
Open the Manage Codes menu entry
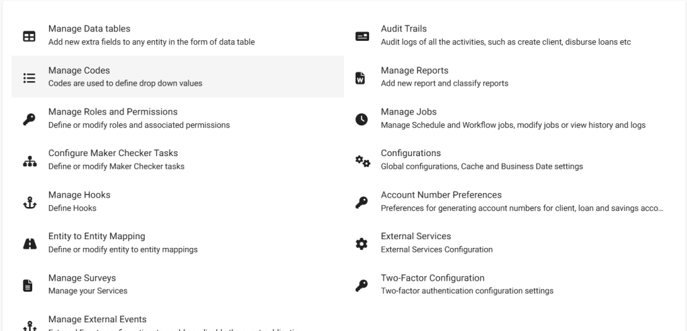79,70
